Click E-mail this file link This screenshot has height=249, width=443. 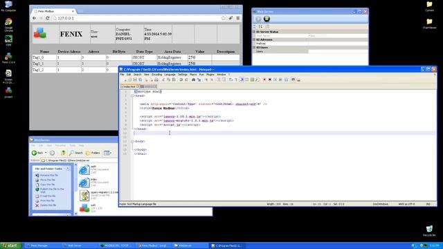click(48, 196)
